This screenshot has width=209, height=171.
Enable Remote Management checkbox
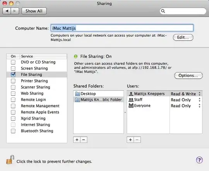point(13,106)
